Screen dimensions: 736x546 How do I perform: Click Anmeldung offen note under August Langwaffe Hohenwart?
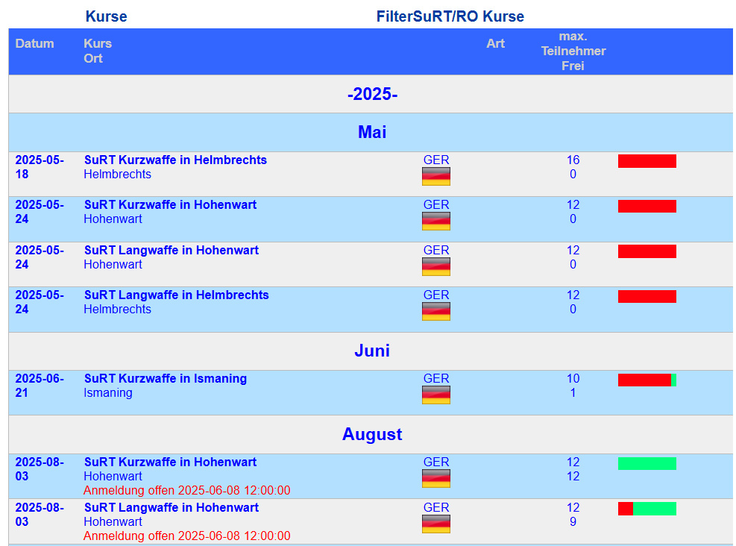[x=187, y=536]
